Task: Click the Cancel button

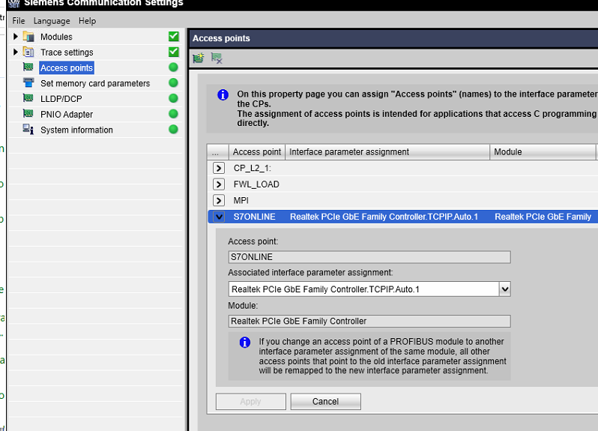Action: (x=325, y=401)
